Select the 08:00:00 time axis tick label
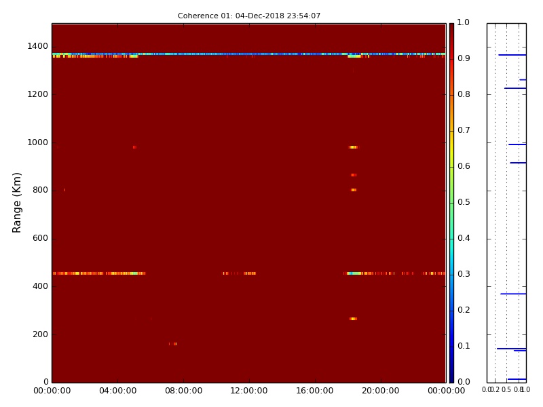 click(183, 391)
